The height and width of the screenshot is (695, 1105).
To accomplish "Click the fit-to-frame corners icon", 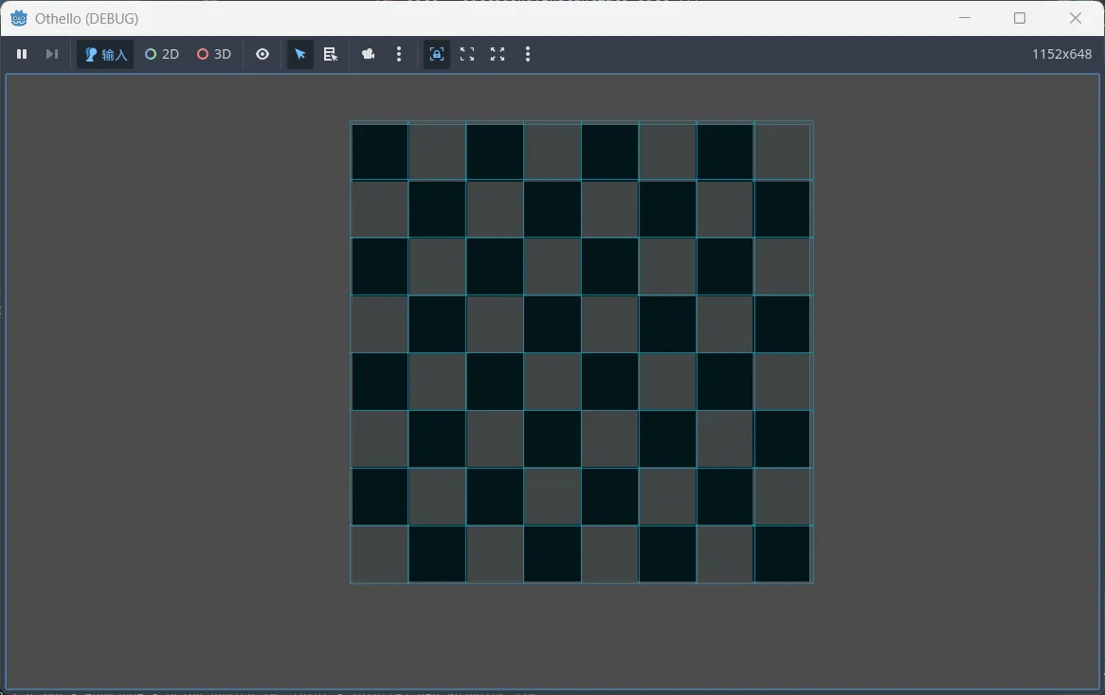I will (467, 55).
